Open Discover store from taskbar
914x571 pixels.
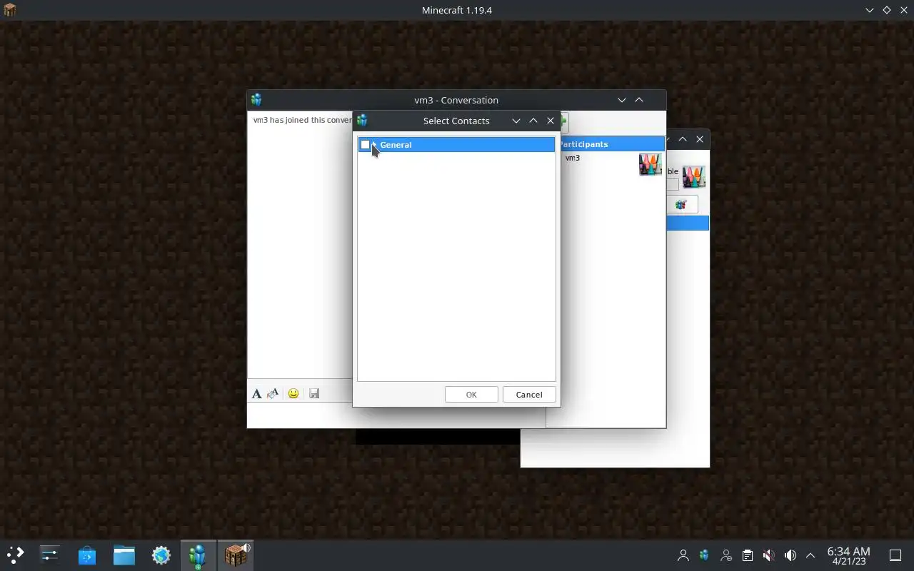pos(87,555)
